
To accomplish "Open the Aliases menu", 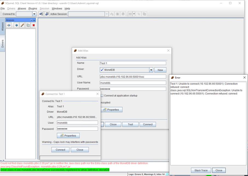I will tap(22, 8).
